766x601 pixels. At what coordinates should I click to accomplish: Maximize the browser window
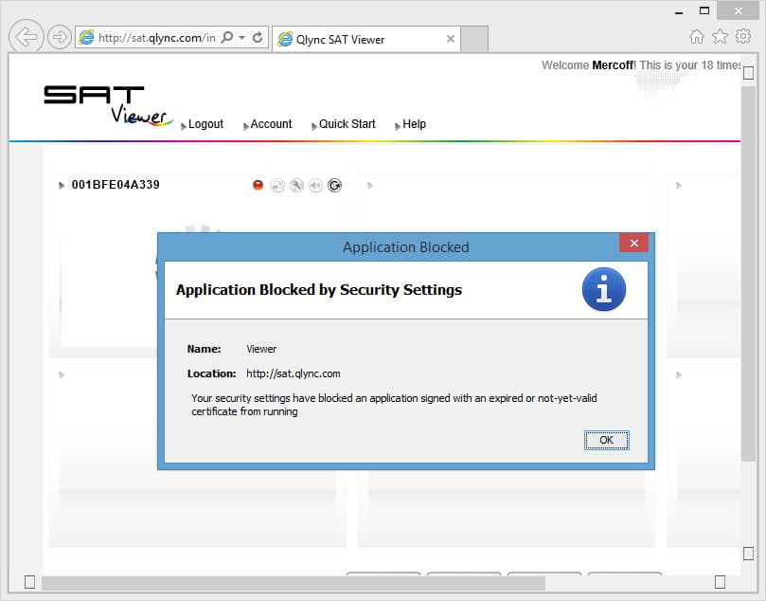pyautogui.click(x=704, y=10)
